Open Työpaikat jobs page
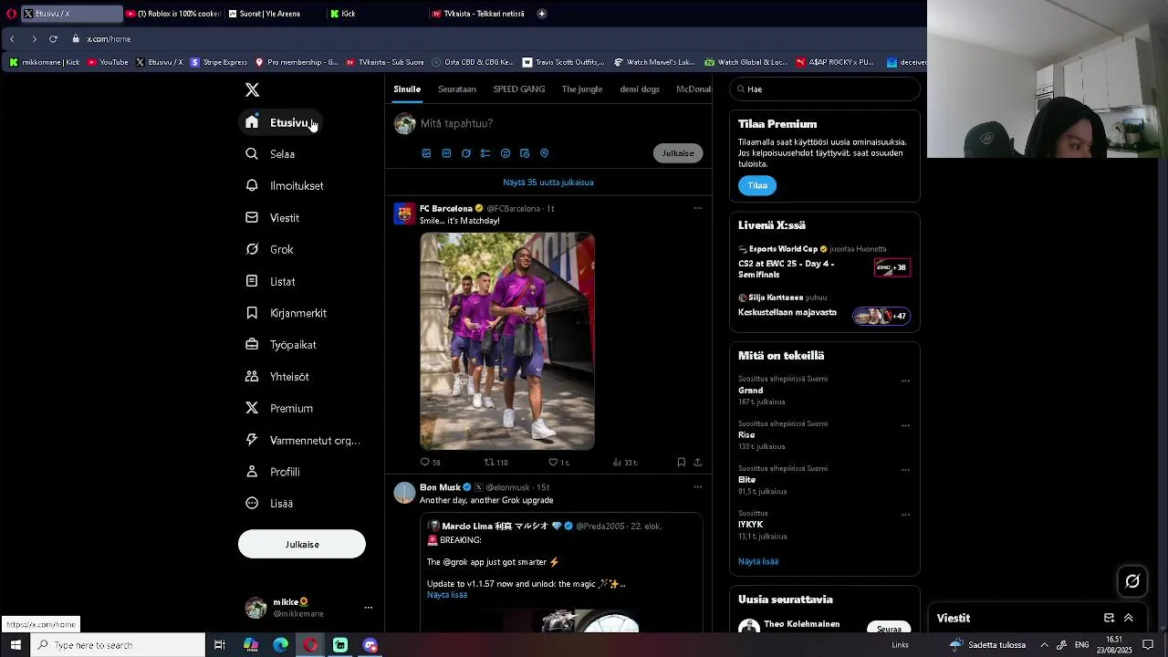This screenshot has width=1168, height=657. coord(281,345)
